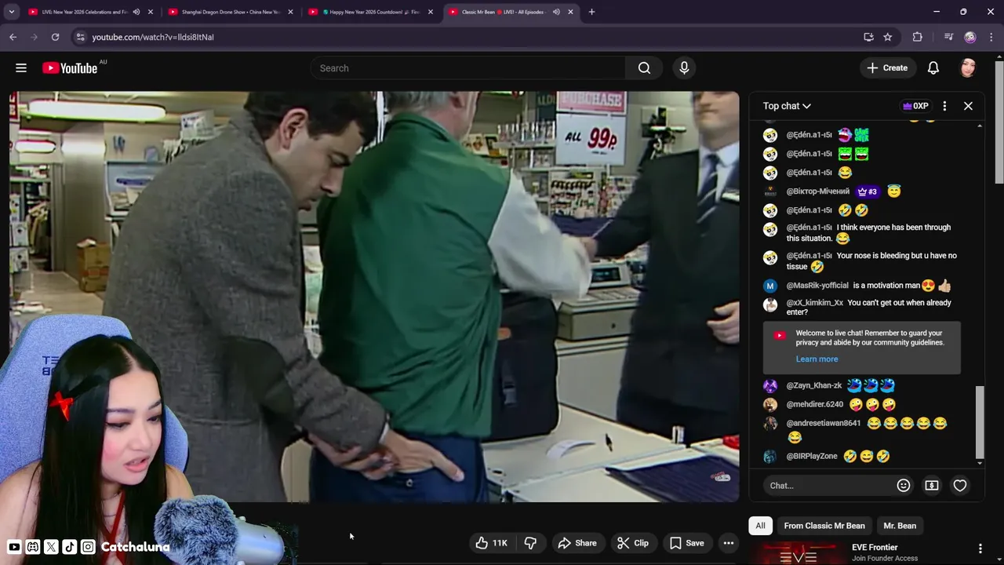This screenshot has width=1004, height=565.
Task: Open the browser extensions menu
Action: [917, 37]
